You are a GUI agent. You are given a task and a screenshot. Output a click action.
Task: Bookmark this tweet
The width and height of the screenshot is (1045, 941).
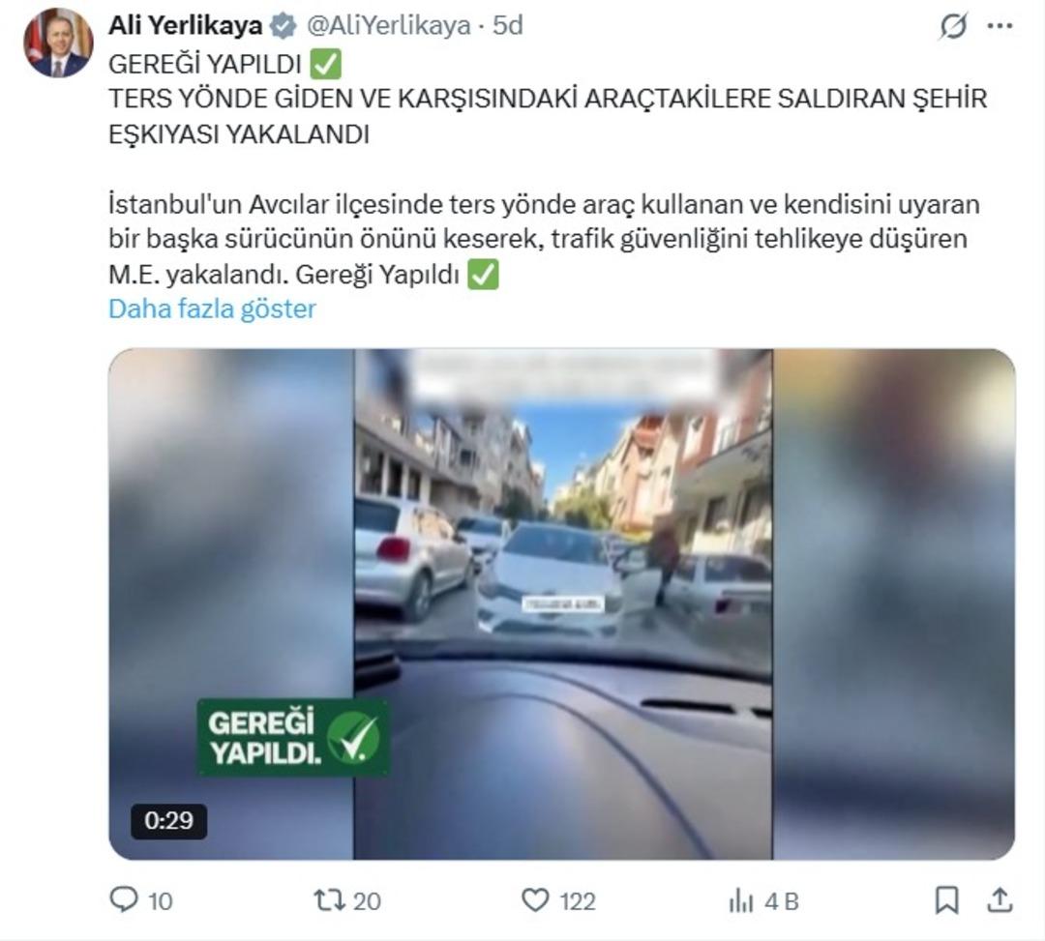(x=947, y=900)
